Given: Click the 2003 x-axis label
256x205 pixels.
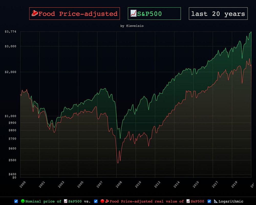Looking at the screenshot, I should tap(61, 185).
